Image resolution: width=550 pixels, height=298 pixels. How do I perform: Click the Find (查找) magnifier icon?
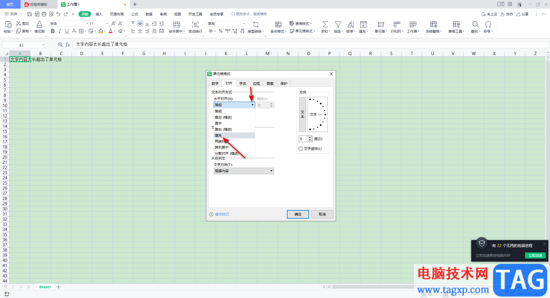475,24
